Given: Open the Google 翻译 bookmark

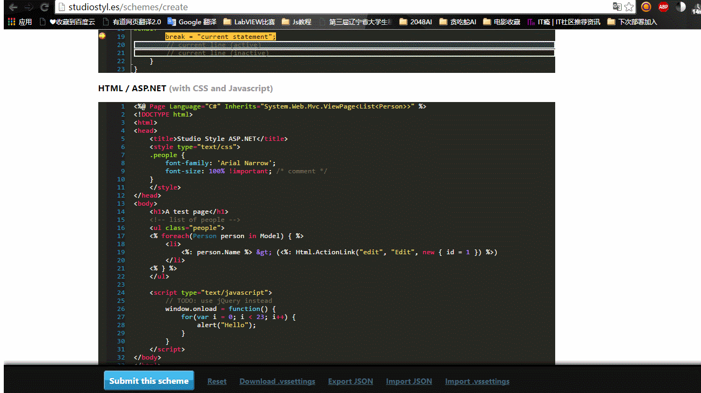Looking at the screenshot, I should 192,22.
